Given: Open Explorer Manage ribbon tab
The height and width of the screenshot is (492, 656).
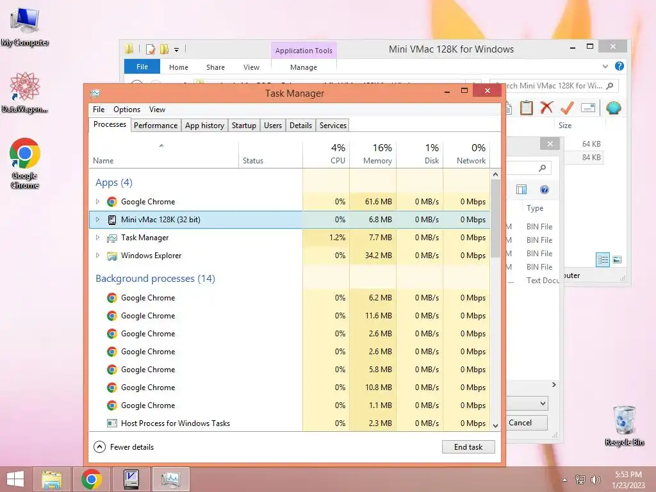Looking at the screenshot, I should 304,67.
